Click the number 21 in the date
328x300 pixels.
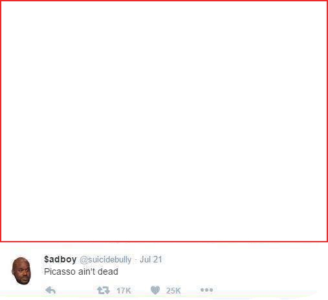coord(158,259)
